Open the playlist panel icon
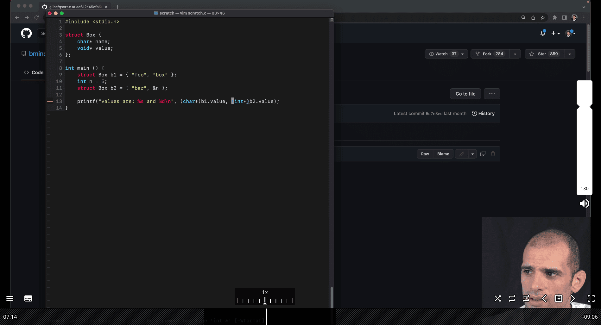The image size is (601, 325). 559,298
